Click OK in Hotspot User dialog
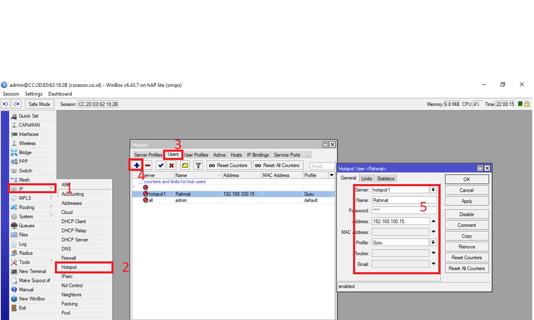Viewport: 534px width, 320px height. pyautogui.click(x=467, y=180)
